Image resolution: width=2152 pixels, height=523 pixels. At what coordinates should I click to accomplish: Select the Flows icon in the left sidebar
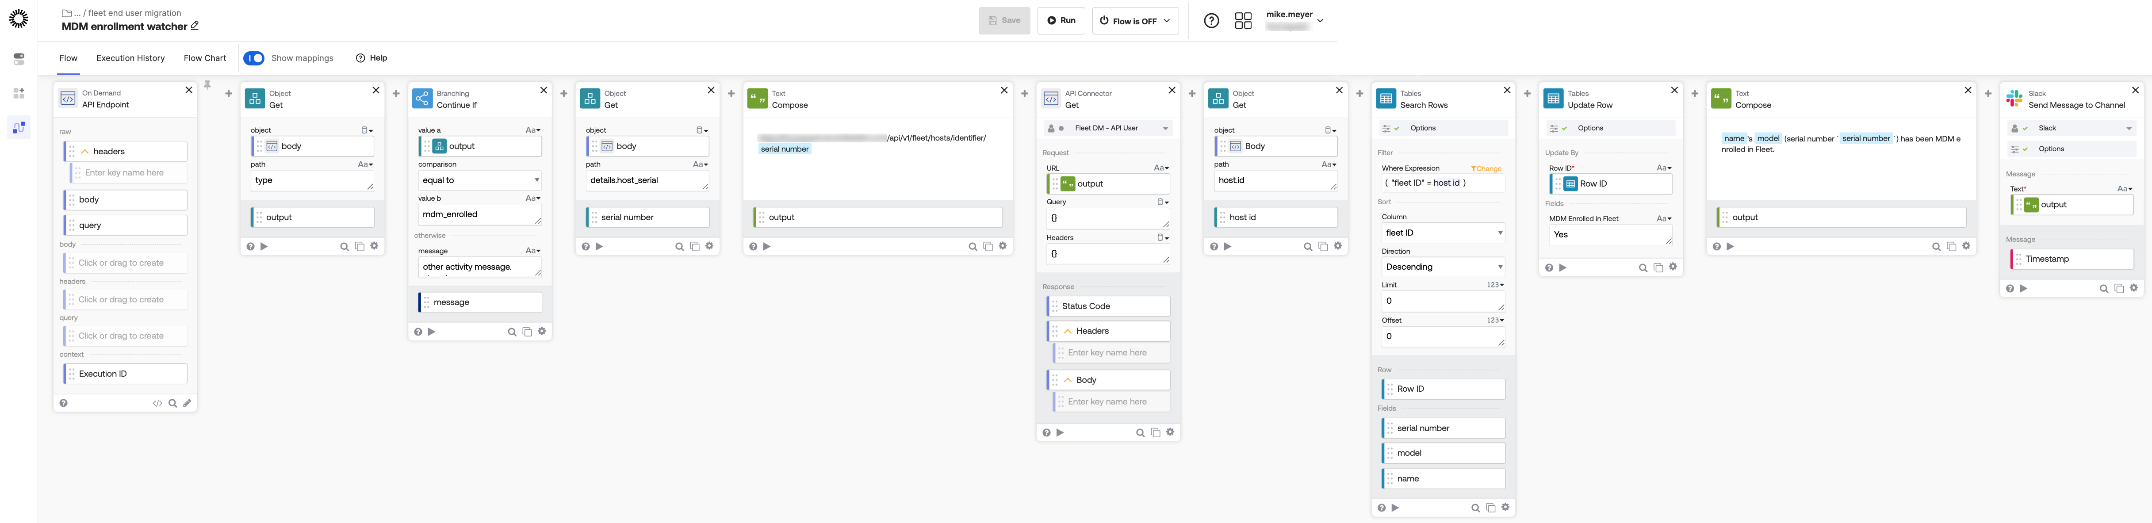click(x=19, y=127)
